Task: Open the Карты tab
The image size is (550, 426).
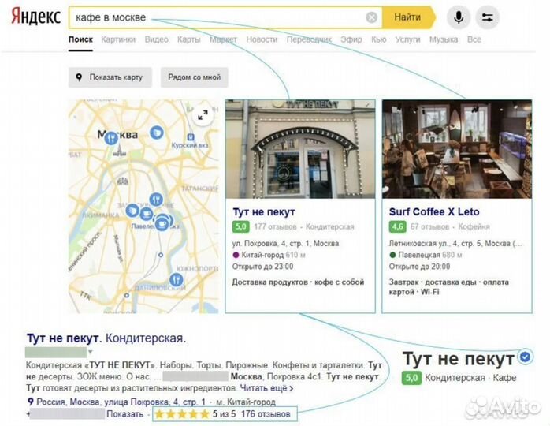Action: (188, 39)
